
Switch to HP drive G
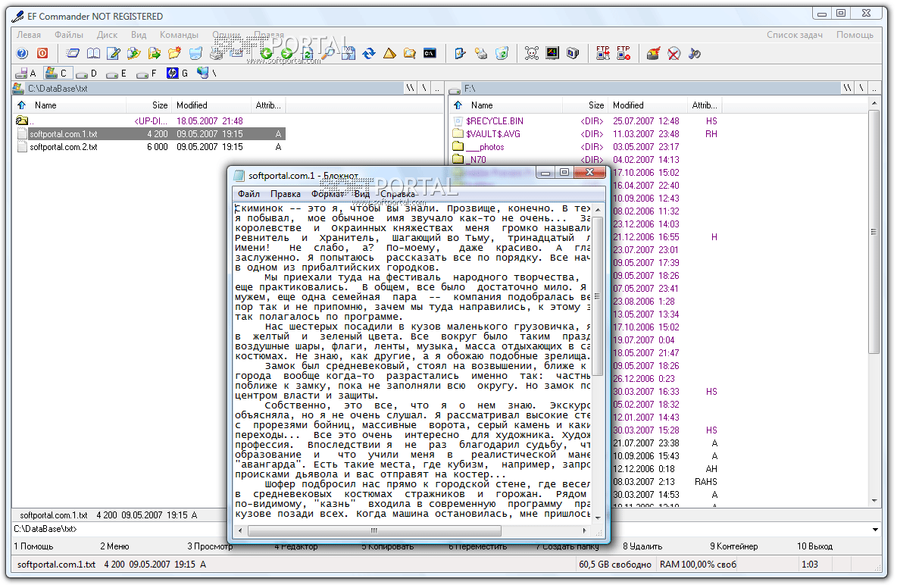pos(177,74)
